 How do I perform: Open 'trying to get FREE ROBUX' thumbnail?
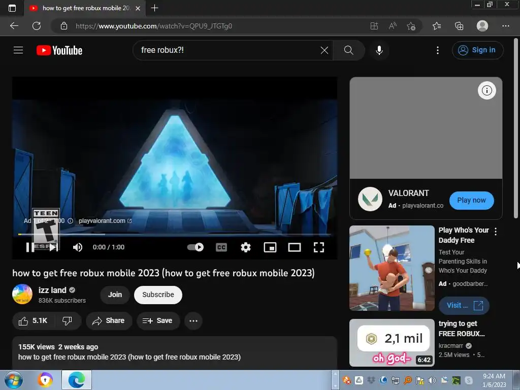tap(392, 343)
